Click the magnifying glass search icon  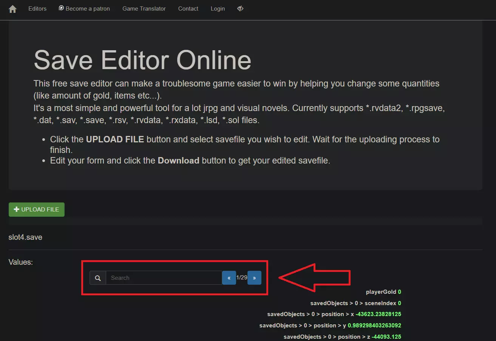98,278
